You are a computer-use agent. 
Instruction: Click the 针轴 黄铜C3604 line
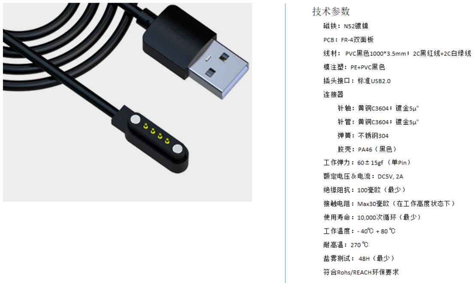[378, 108]
